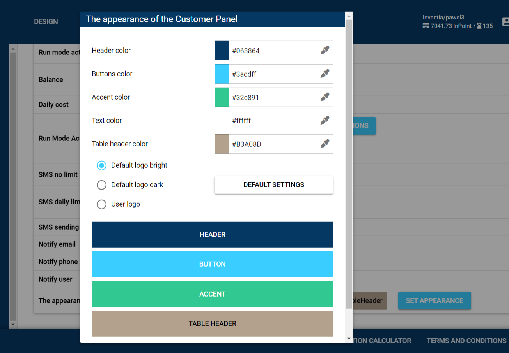Click the Header color dark blue swatch
Viewport: 509px width, 353px height.
pyautogui.click(x=222, y=51)
